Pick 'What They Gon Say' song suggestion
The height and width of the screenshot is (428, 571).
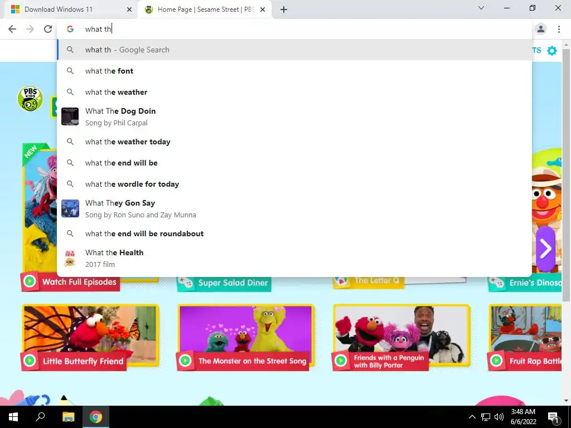pos(294,208)
